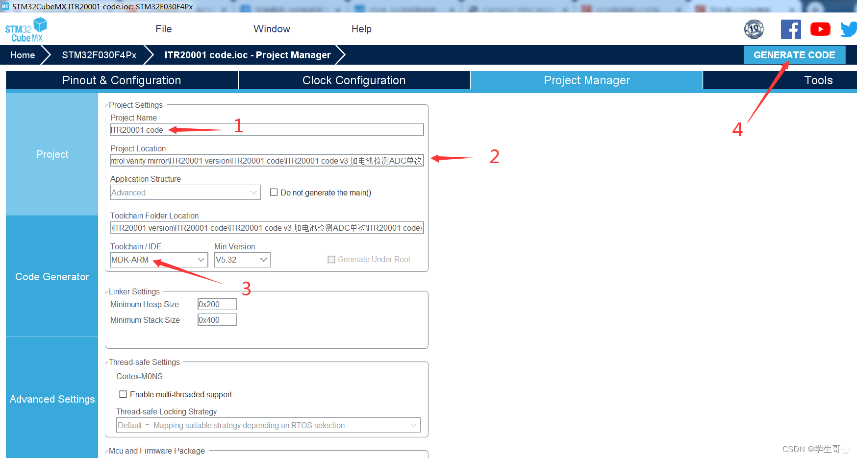The height and width of the screenshot is (458, 857).
Task: Click the Mcu and Firmware Package heading
Action: click(x=157, y=451)
